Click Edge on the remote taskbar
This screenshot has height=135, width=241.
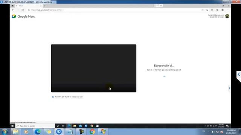[69, 126]
